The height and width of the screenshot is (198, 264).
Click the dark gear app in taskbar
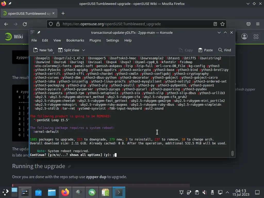pos(79,192)
